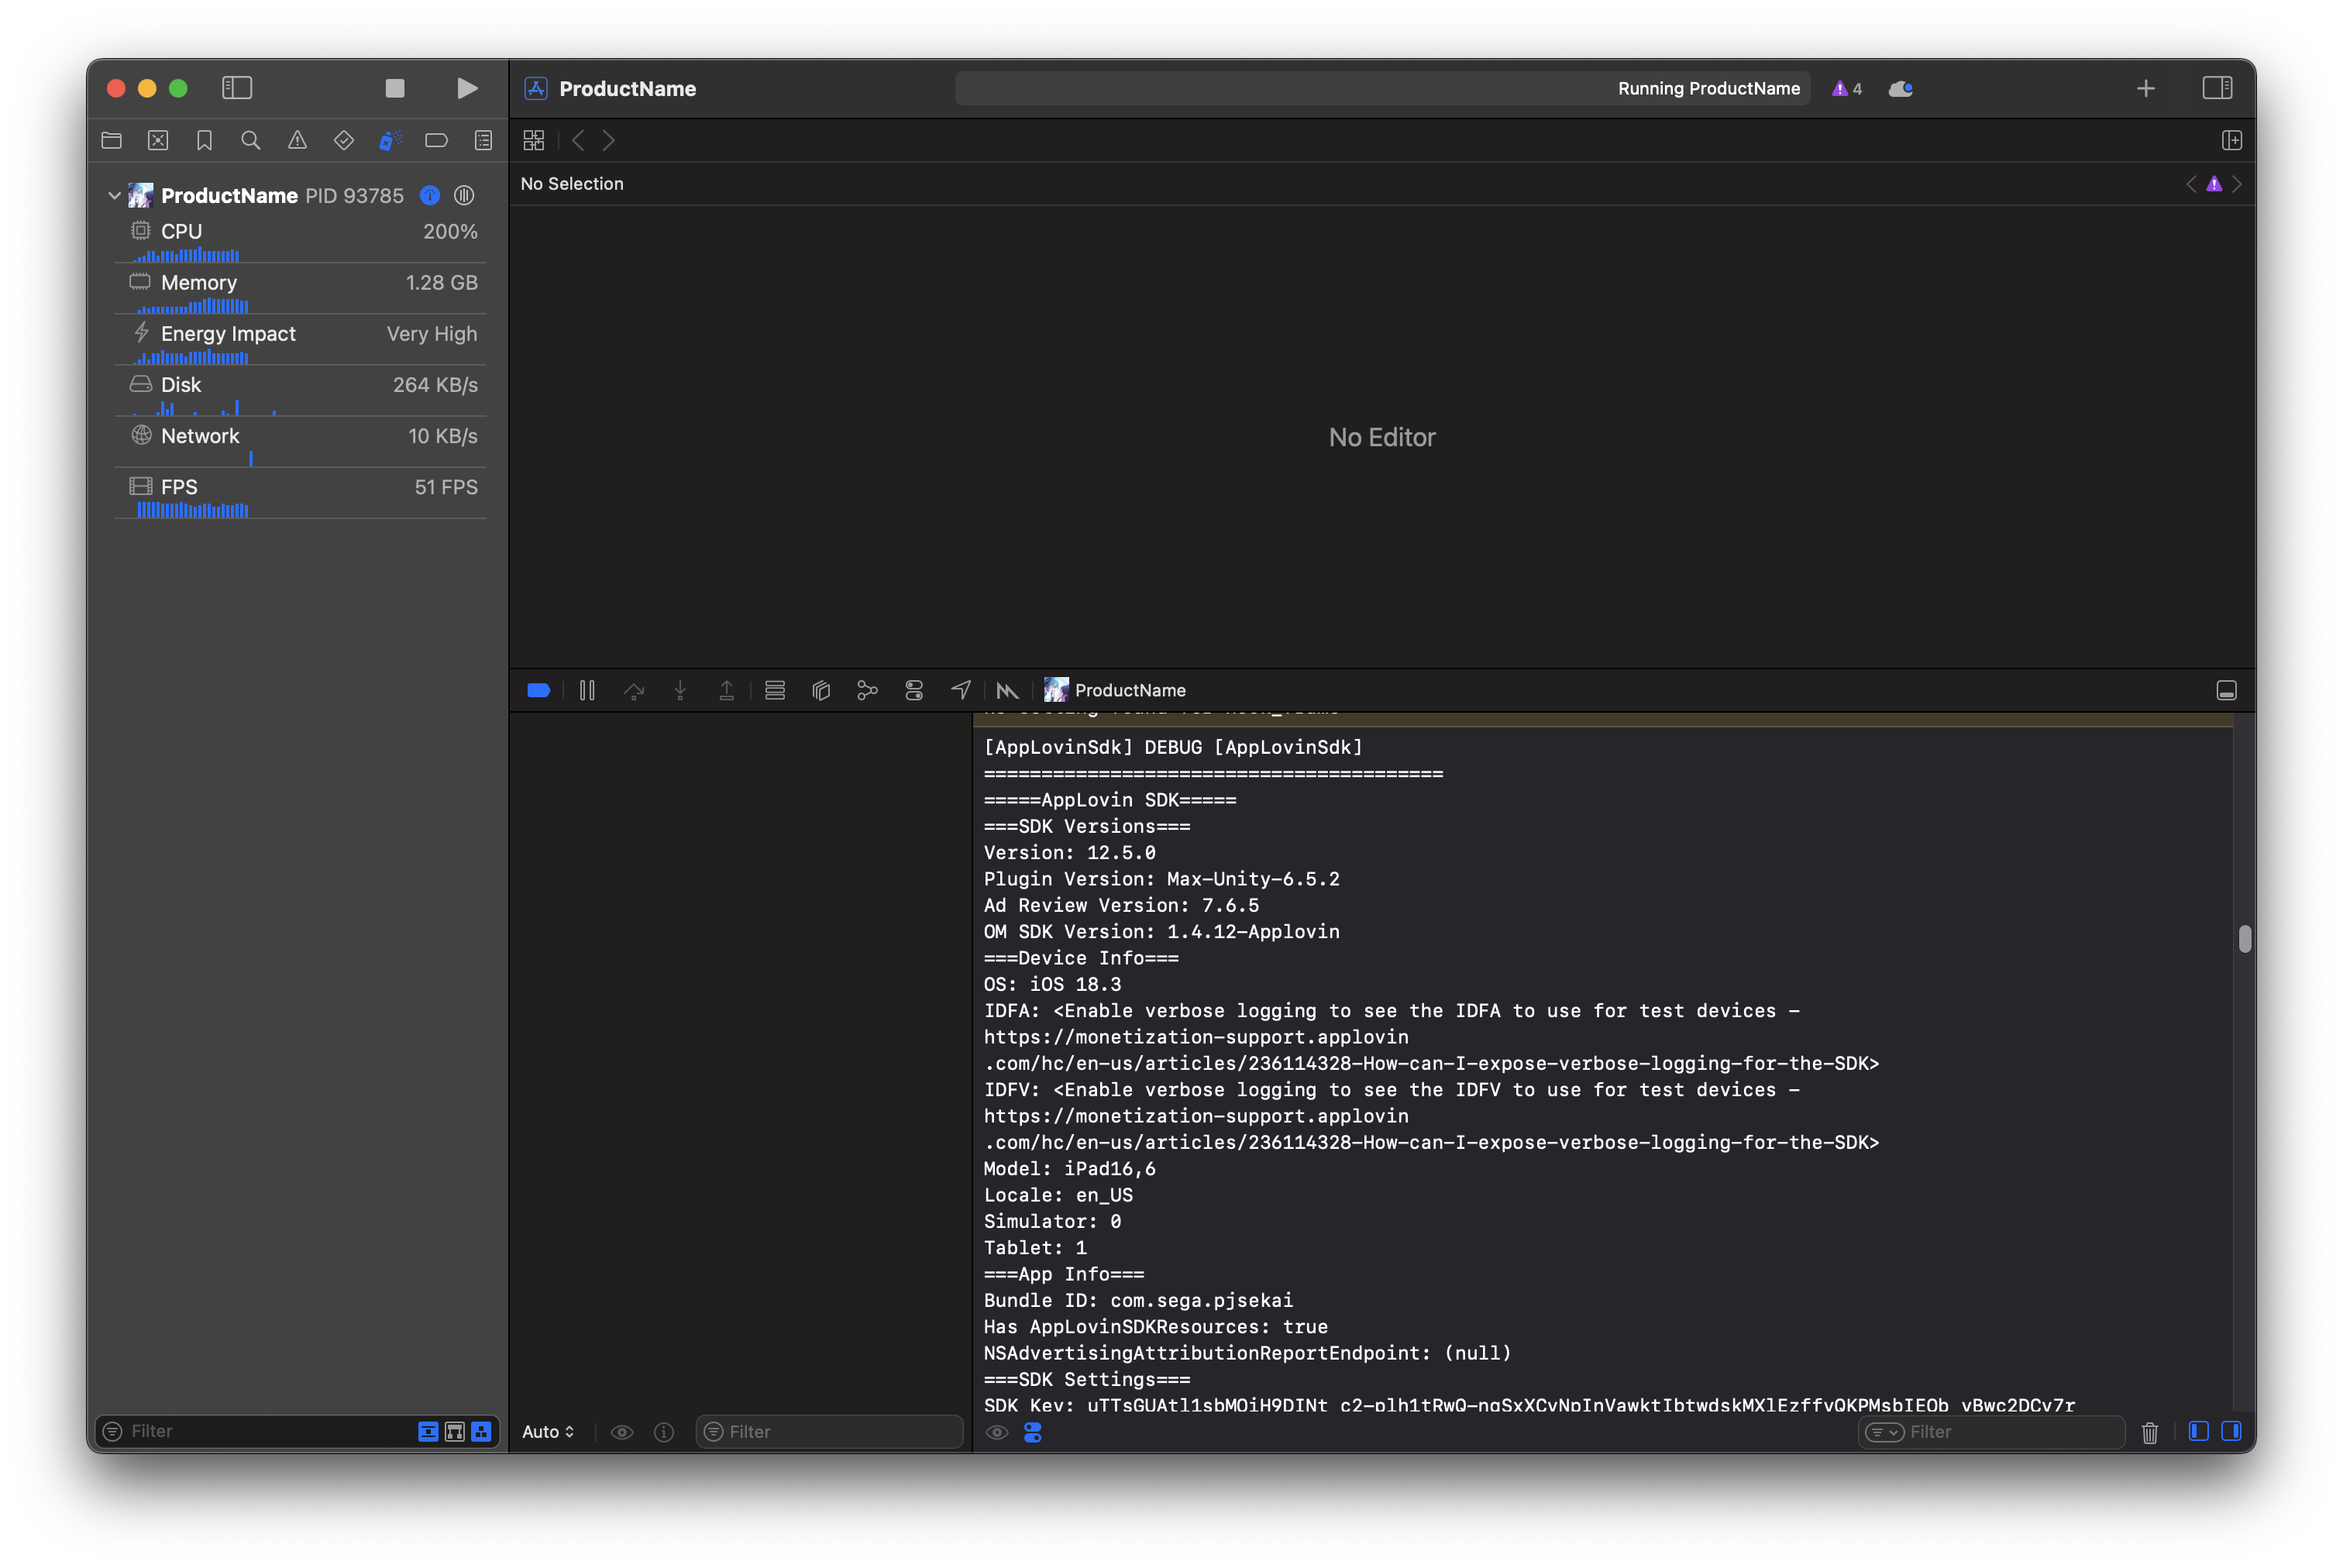Screen dimensions: 2343x1568
Task: Toggle the variables view pane button
Action: [2198, 1431]
